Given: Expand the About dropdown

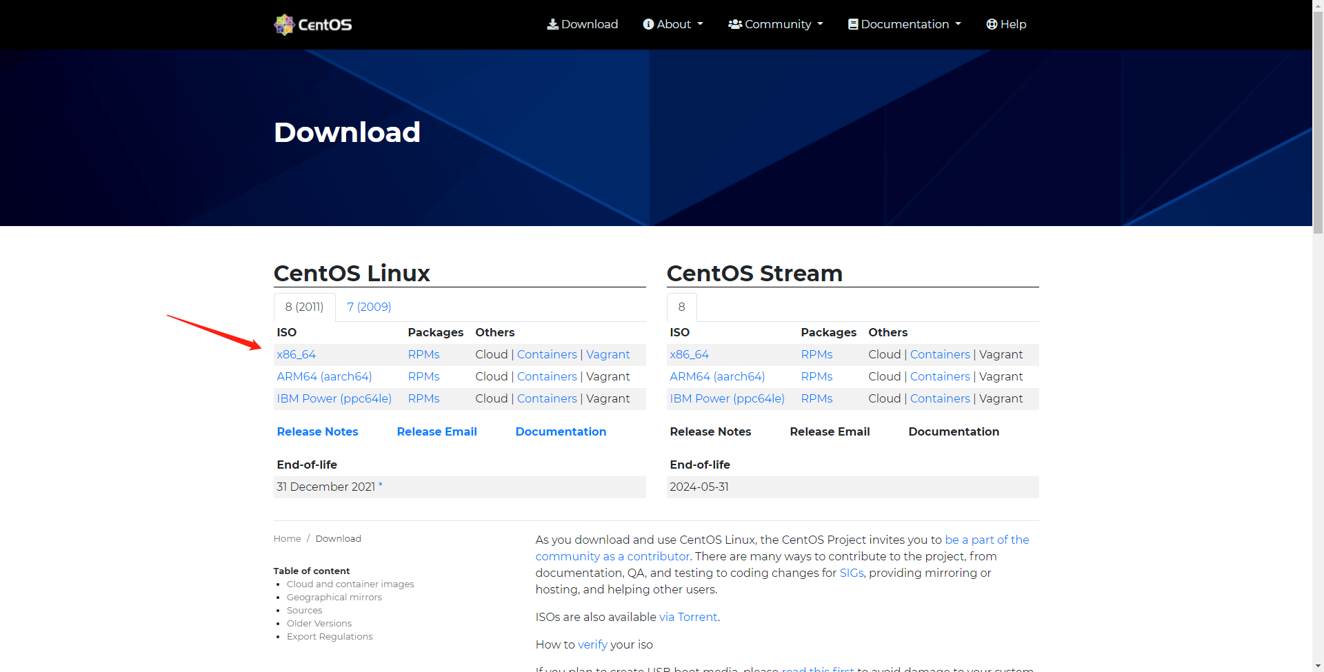Looking at the screenshot, I should (x=673, y=23).
